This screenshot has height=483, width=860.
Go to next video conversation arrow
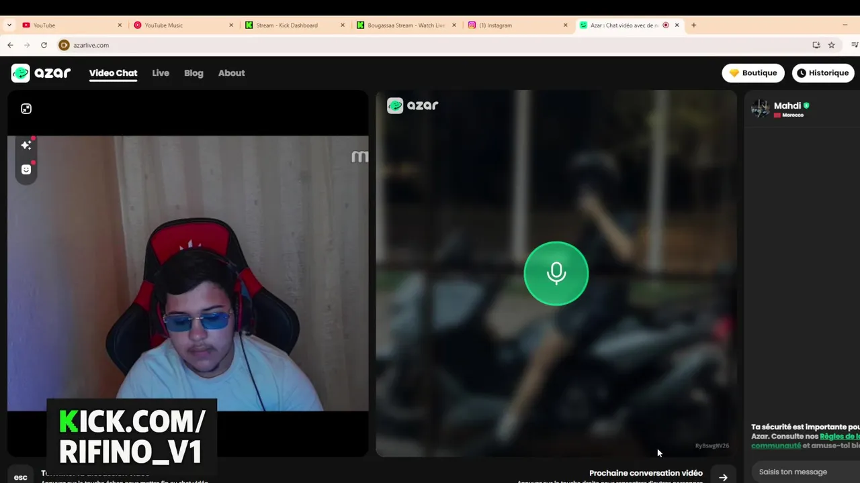tap(723, 477)
